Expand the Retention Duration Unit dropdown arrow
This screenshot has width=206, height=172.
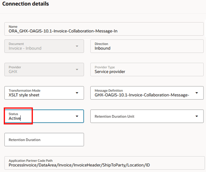click(197, 116)
